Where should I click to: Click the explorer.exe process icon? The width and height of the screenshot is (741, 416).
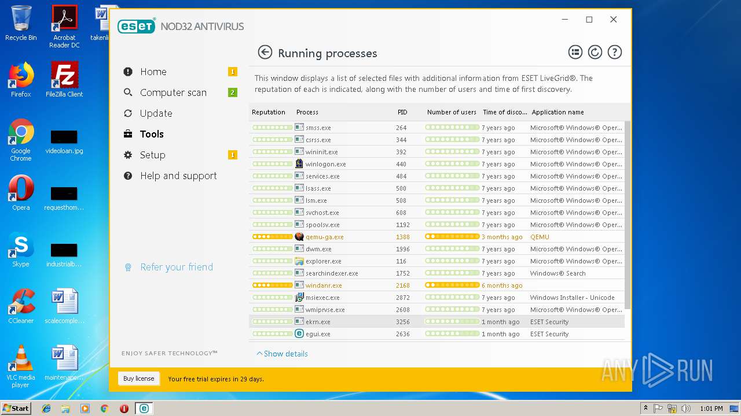(x=299, y=261)
